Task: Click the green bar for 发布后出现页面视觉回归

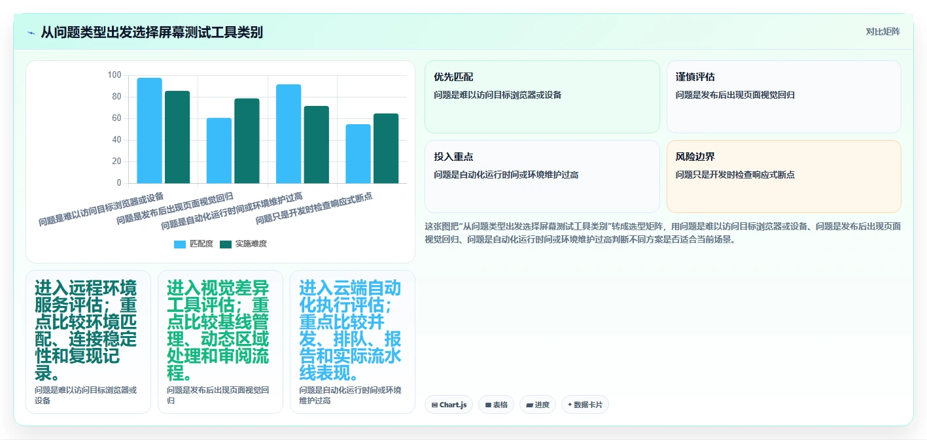Action: 247,141
